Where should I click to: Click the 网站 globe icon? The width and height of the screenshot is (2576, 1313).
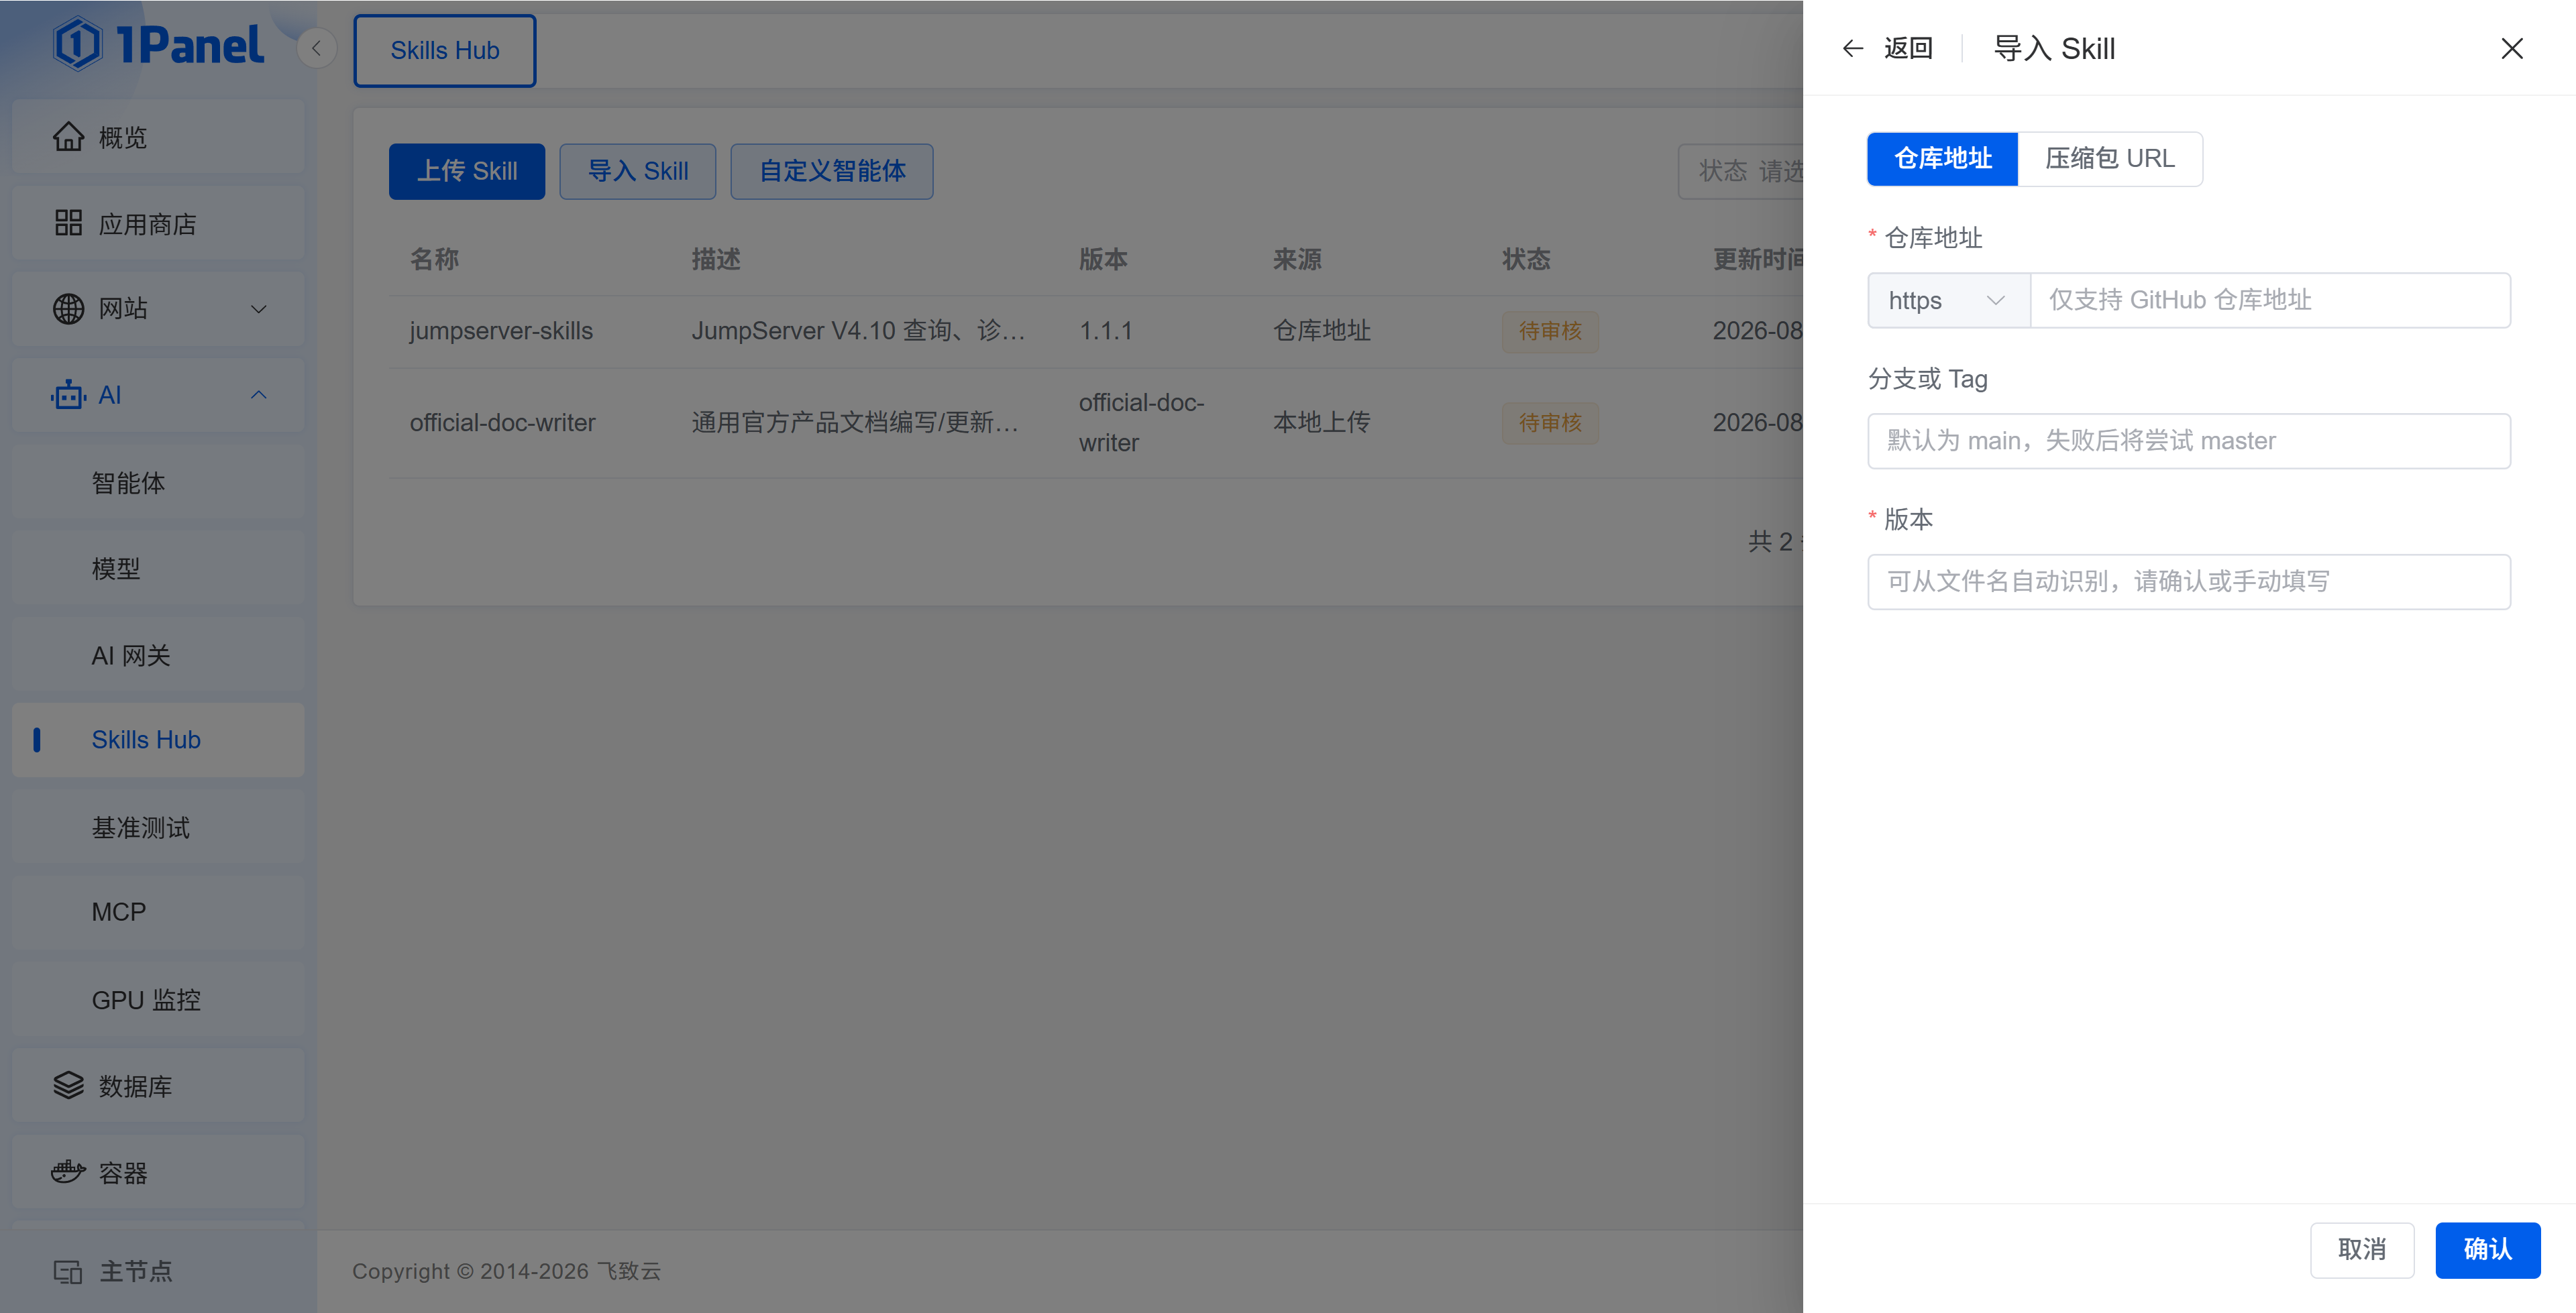(x=68, y=309)
